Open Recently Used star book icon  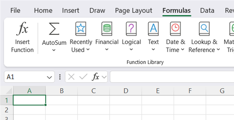80,29
